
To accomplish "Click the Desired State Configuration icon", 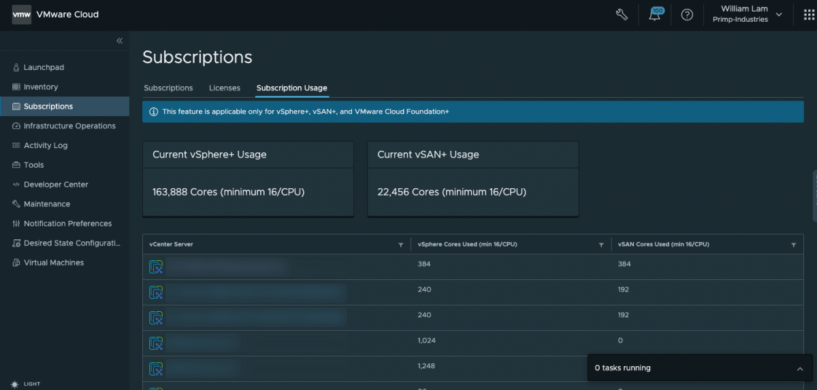I will coord(16,243).
